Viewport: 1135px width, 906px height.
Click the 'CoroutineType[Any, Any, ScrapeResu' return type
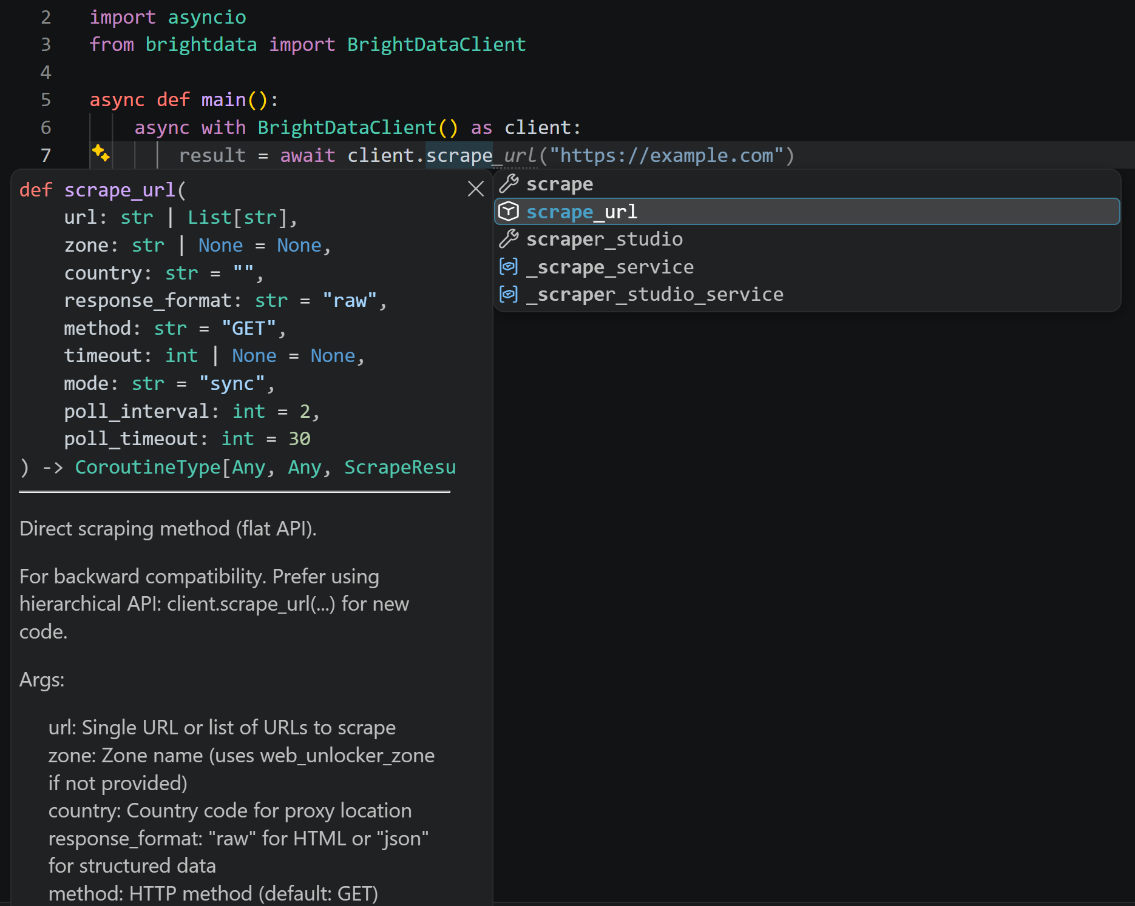coord(265,467)
